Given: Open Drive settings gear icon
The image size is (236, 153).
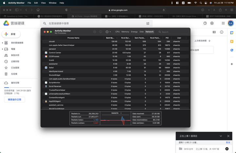Looking at the screenshot, I should (212, 23).
